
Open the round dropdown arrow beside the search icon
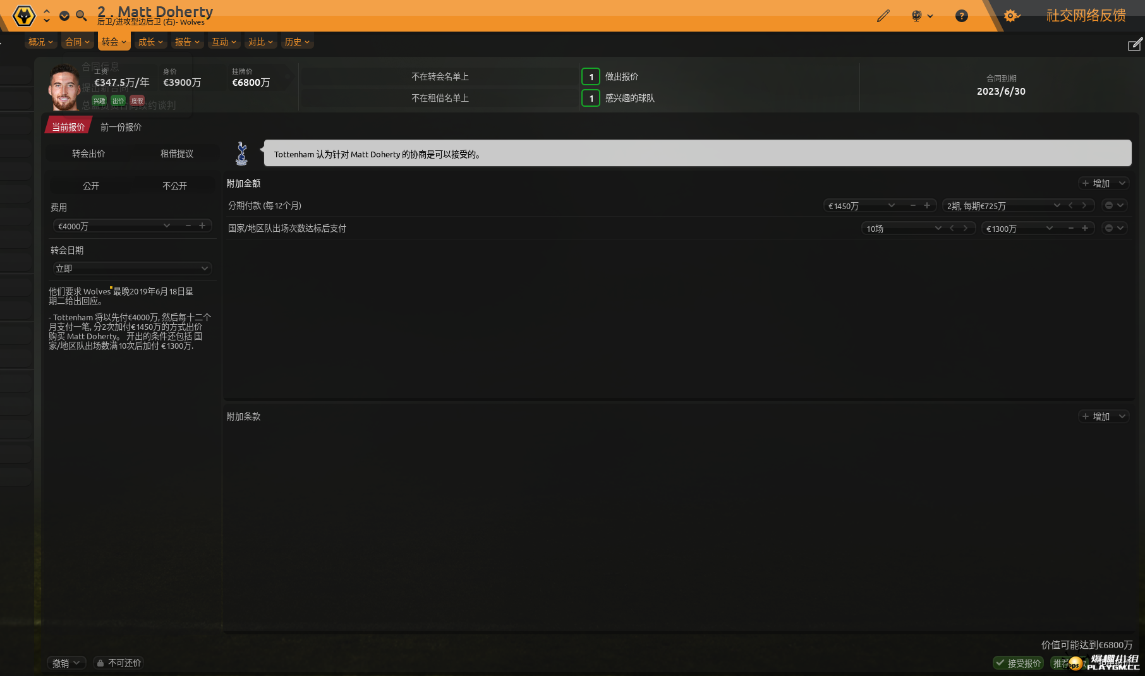64,16
